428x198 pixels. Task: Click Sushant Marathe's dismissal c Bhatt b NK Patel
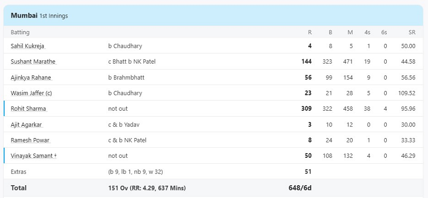pyautogui.click(x=132, y=62)
